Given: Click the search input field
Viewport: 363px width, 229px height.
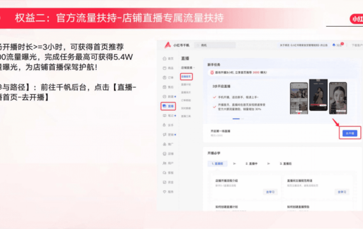Looking at the screenshot, I should tap(215, 45).
